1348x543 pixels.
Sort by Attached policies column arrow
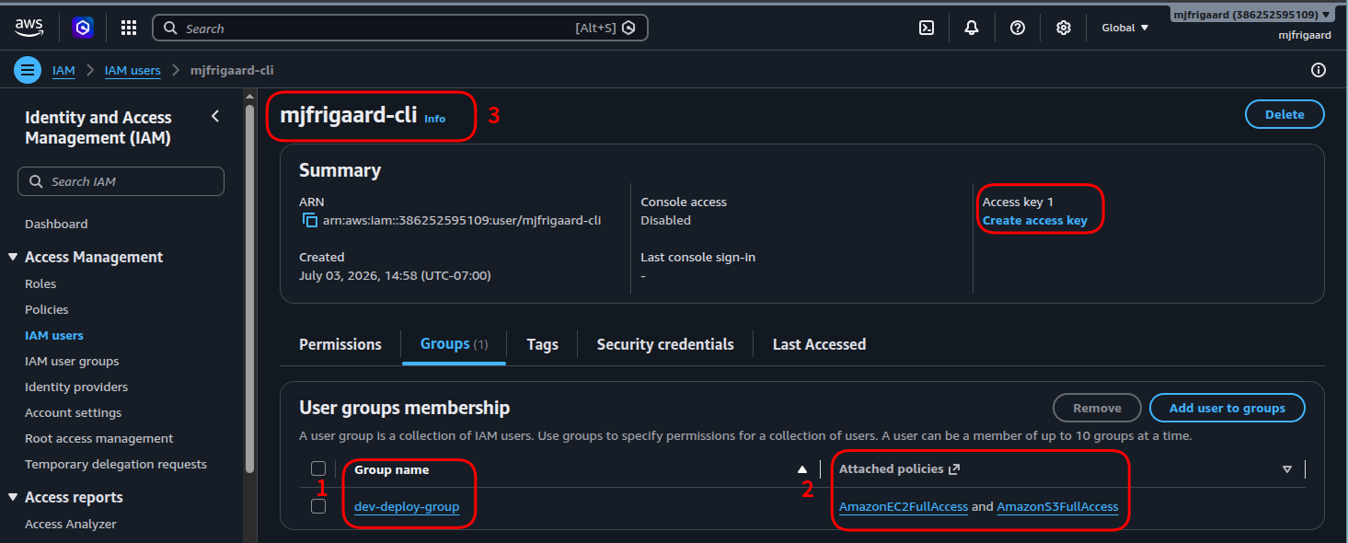[x=1287, y=469]
